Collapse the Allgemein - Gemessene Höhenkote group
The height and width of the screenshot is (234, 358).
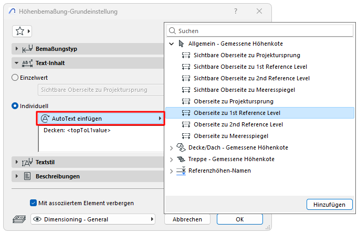(x=172, y=44)
